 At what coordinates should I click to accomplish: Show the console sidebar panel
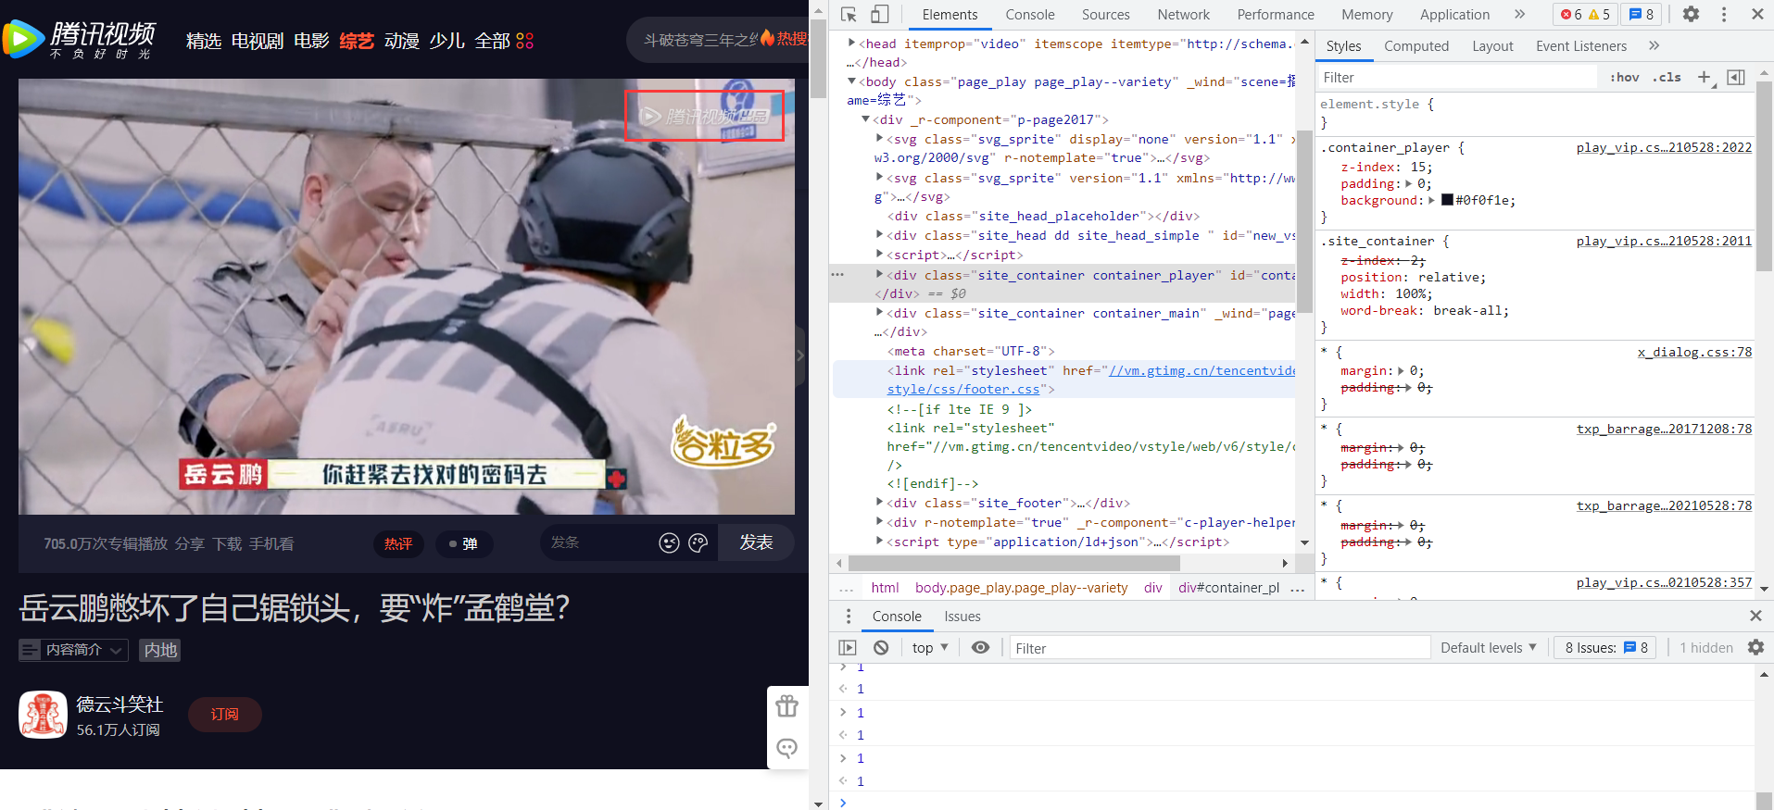848,648
